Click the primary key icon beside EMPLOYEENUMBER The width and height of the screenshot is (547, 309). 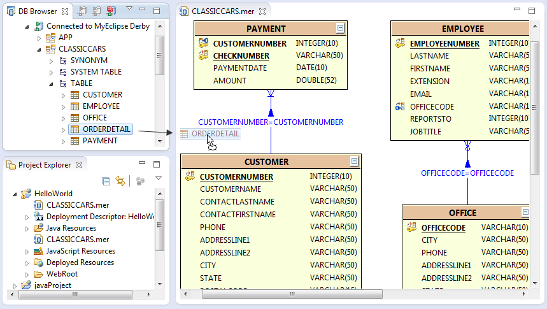point(400,43)
